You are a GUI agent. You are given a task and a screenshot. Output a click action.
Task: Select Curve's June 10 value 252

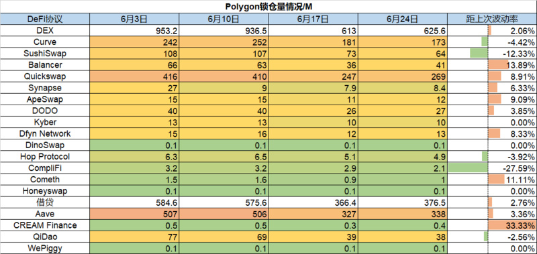pyautogui.click(x=224, y=42)
